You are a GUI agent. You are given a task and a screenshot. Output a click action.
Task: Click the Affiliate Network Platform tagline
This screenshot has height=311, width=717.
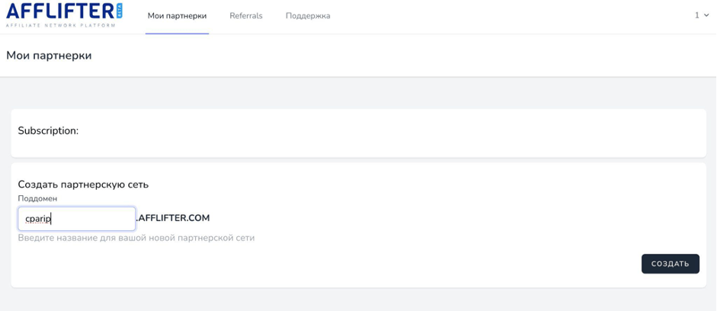[60, 25]
